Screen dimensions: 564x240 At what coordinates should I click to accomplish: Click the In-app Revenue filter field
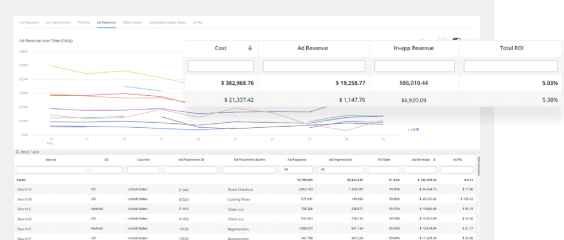414,66
